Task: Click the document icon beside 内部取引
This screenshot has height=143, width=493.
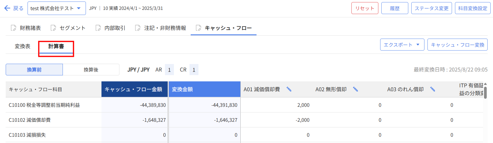Action: 98,28
